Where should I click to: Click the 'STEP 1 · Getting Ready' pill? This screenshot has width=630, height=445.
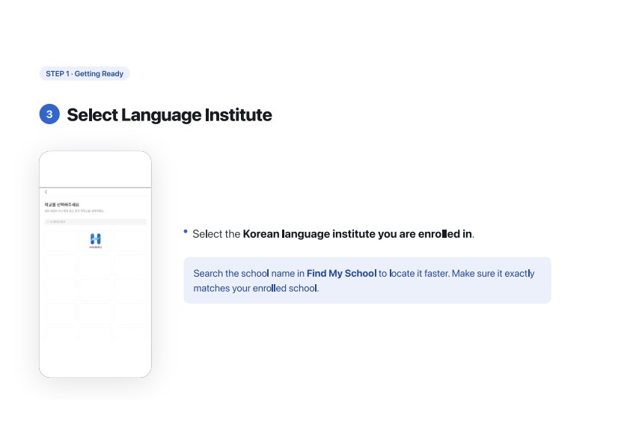point(85,73)
